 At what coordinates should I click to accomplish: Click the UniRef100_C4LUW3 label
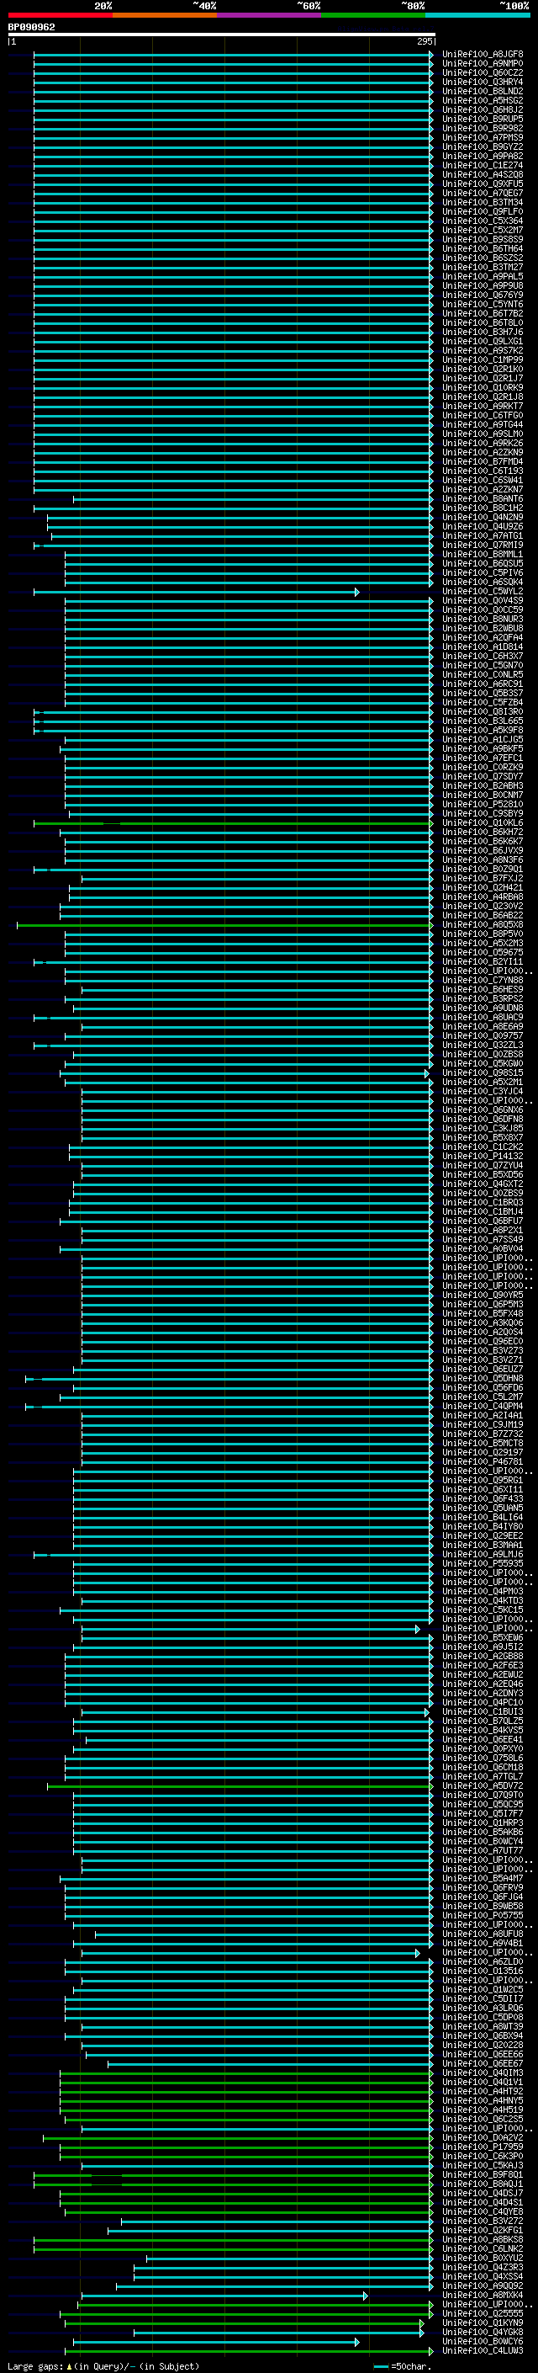click(x=482, y=2350)
